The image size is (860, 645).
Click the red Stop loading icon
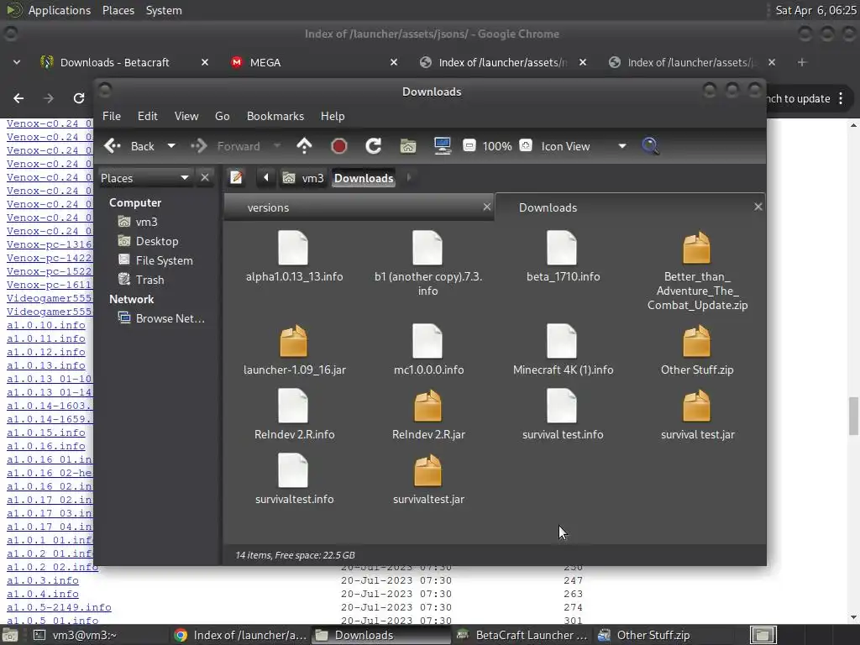click(339, 146)
